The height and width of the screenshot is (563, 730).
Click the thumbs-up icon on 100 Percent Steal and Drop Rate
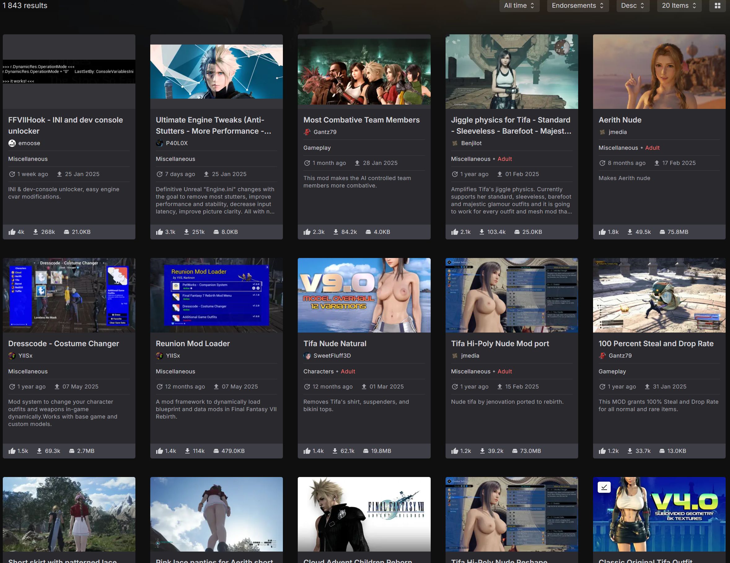click(602, 451)
